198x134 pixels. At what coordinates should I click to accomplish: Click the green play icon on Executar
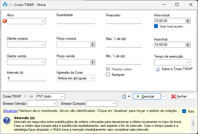[x=138, y=96]
